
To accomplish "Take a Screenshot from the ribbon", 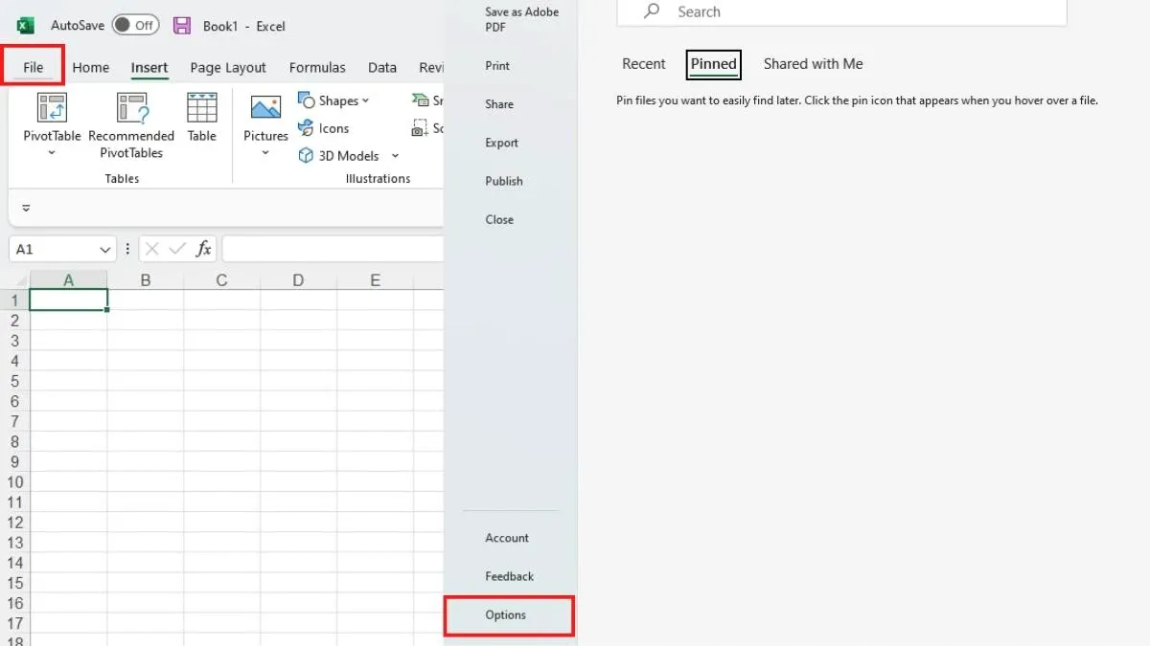I will [423, 126].
